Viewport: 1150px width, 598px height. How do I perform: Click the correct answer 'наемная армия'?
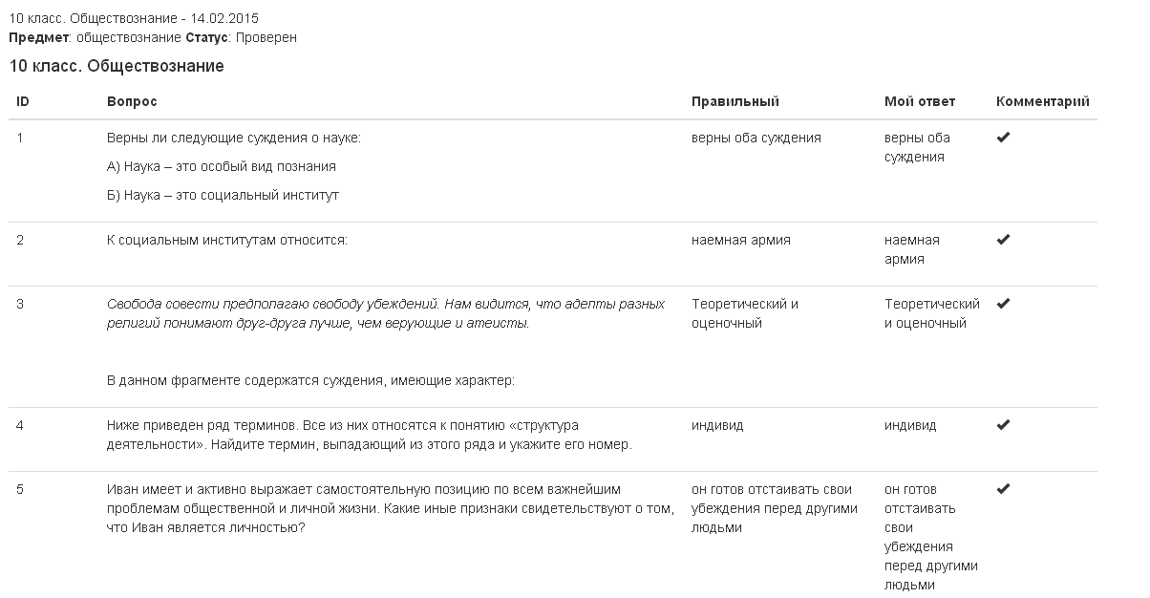740,240
